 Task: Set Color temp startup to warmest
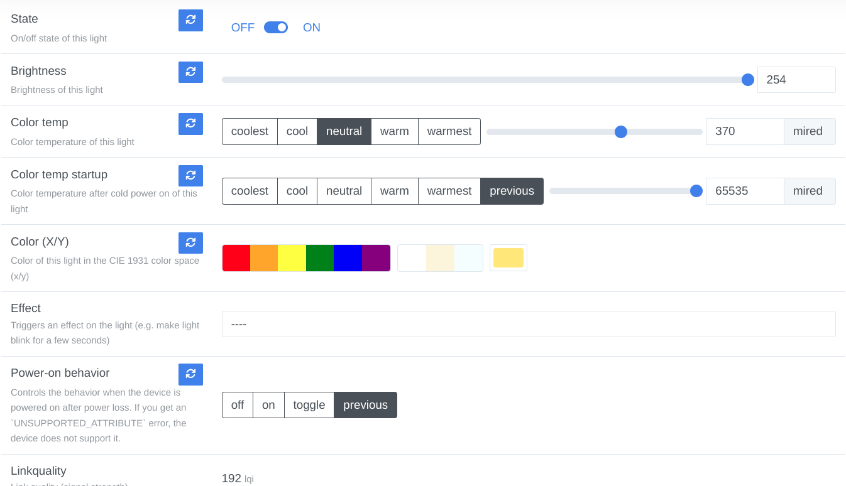[x=449, y=191]
